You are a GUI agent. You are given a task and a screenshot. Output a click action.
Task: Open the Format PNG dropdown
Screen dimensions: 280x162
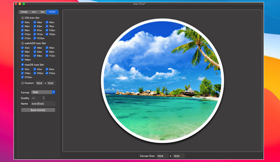click(x=43, y=92)
